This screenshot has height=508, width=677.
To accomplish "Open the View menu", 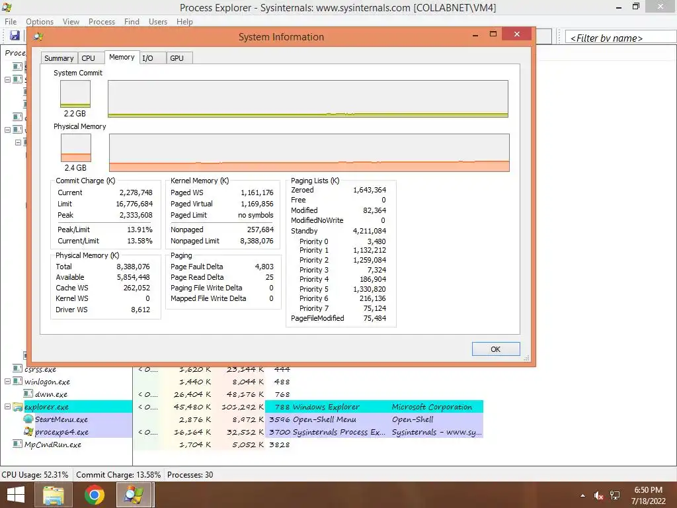I will (x=71, y=22).
